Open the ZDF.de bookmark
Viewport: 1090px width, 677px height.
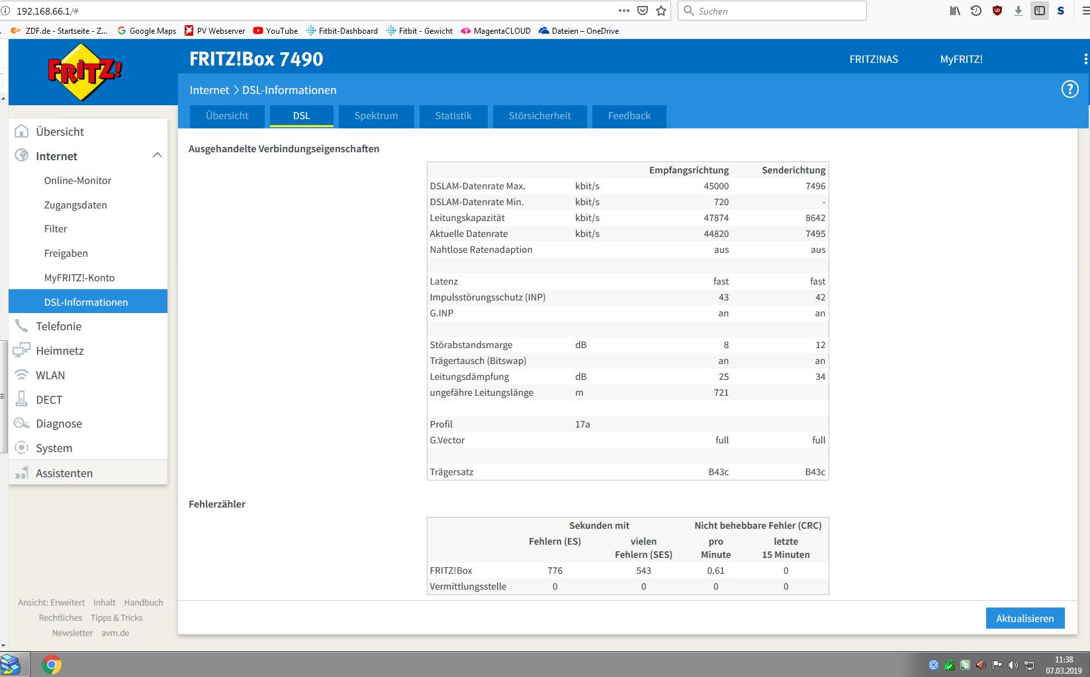[59, 30]
